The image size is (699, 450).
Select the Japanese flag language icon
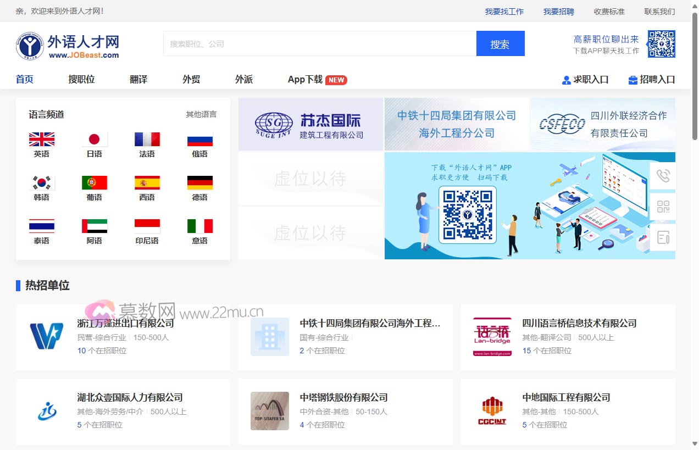click(x=94, y=140)
